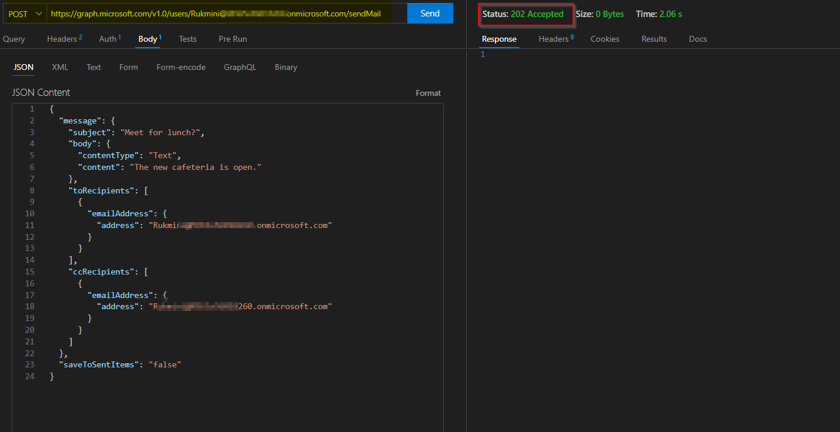Open the Cookies tab

pyautogui.click(x=605, y=39)
